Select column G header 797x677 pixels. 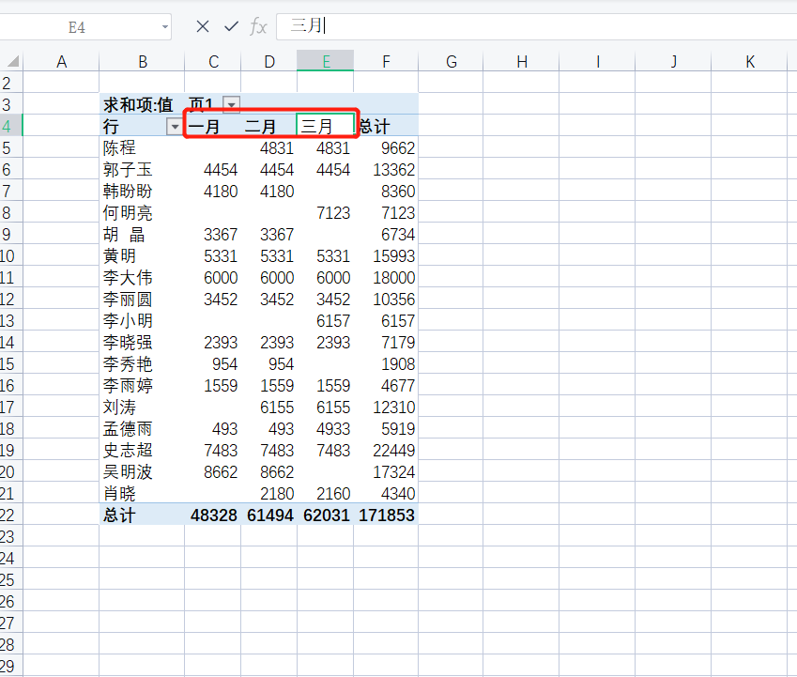coord(451,61)
